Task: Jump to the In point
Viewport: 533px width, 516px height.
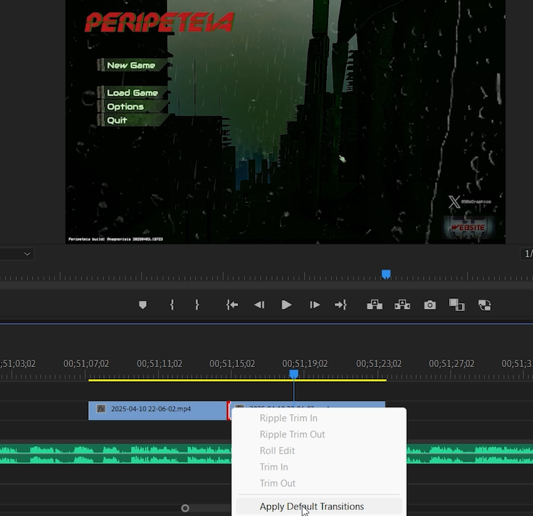Action: coord(232,305)
